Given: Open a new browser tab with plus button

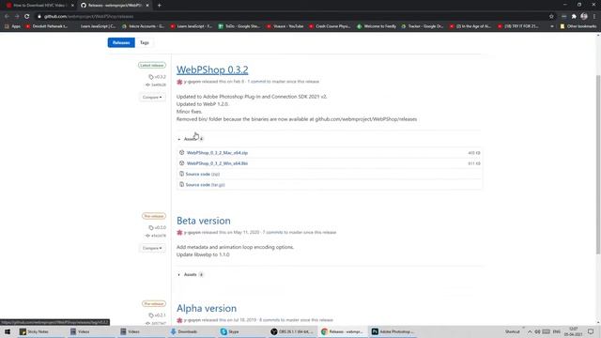Looking at the screenshot, I should pos(159,6).
